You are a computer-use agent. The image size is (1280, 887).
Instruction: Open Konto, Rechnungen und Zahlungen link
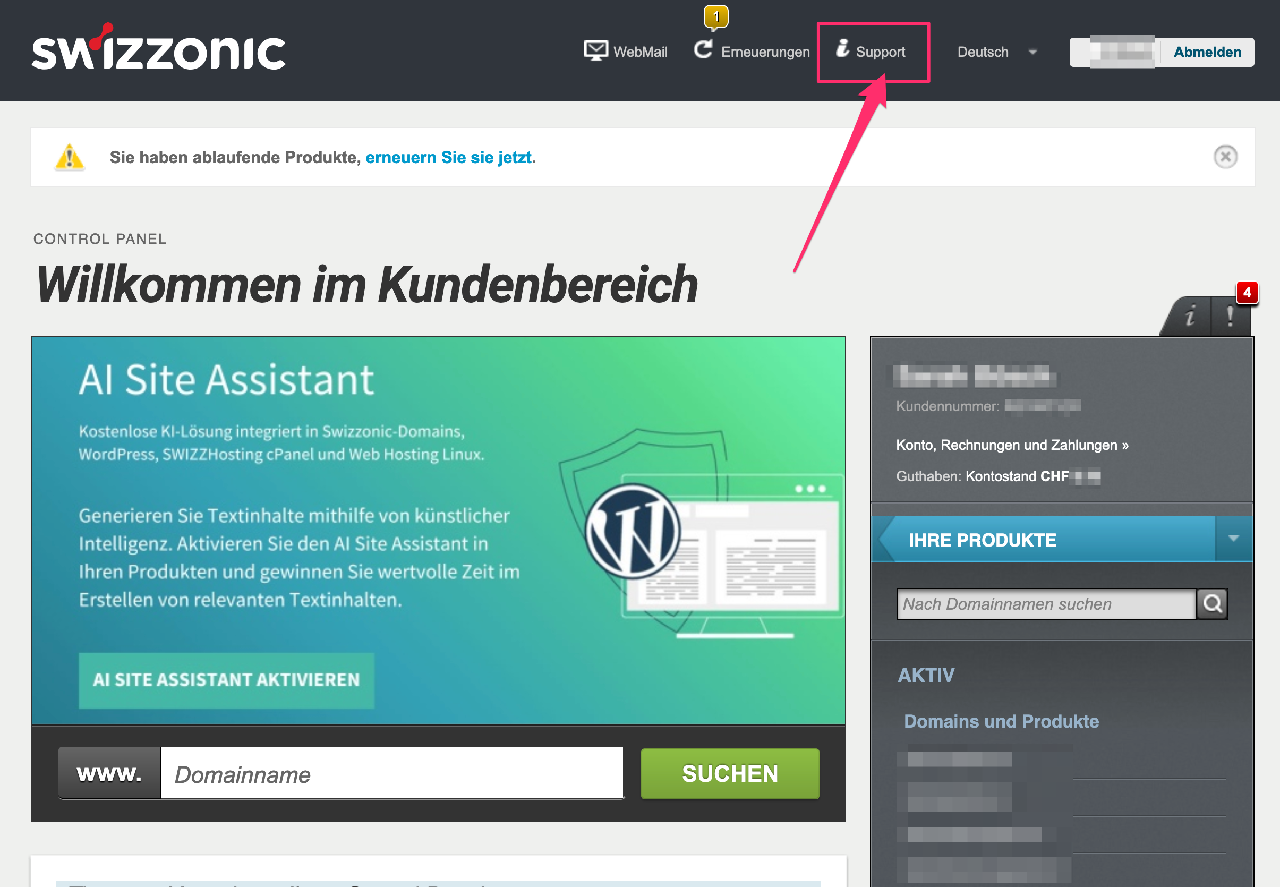point(1012,445)
